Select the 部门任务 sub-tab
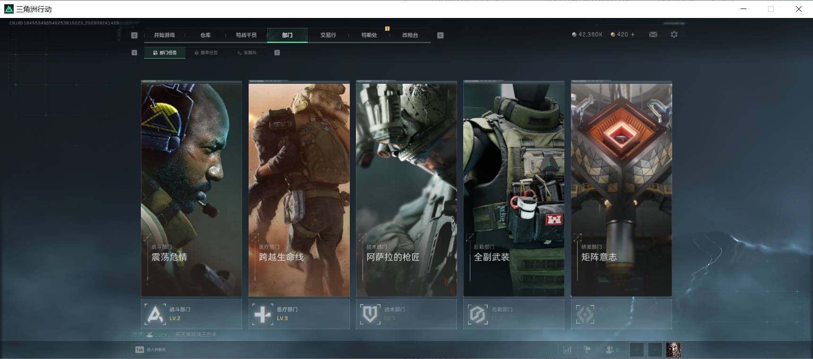This screenshot has width=813, height=359. [164, 53]
